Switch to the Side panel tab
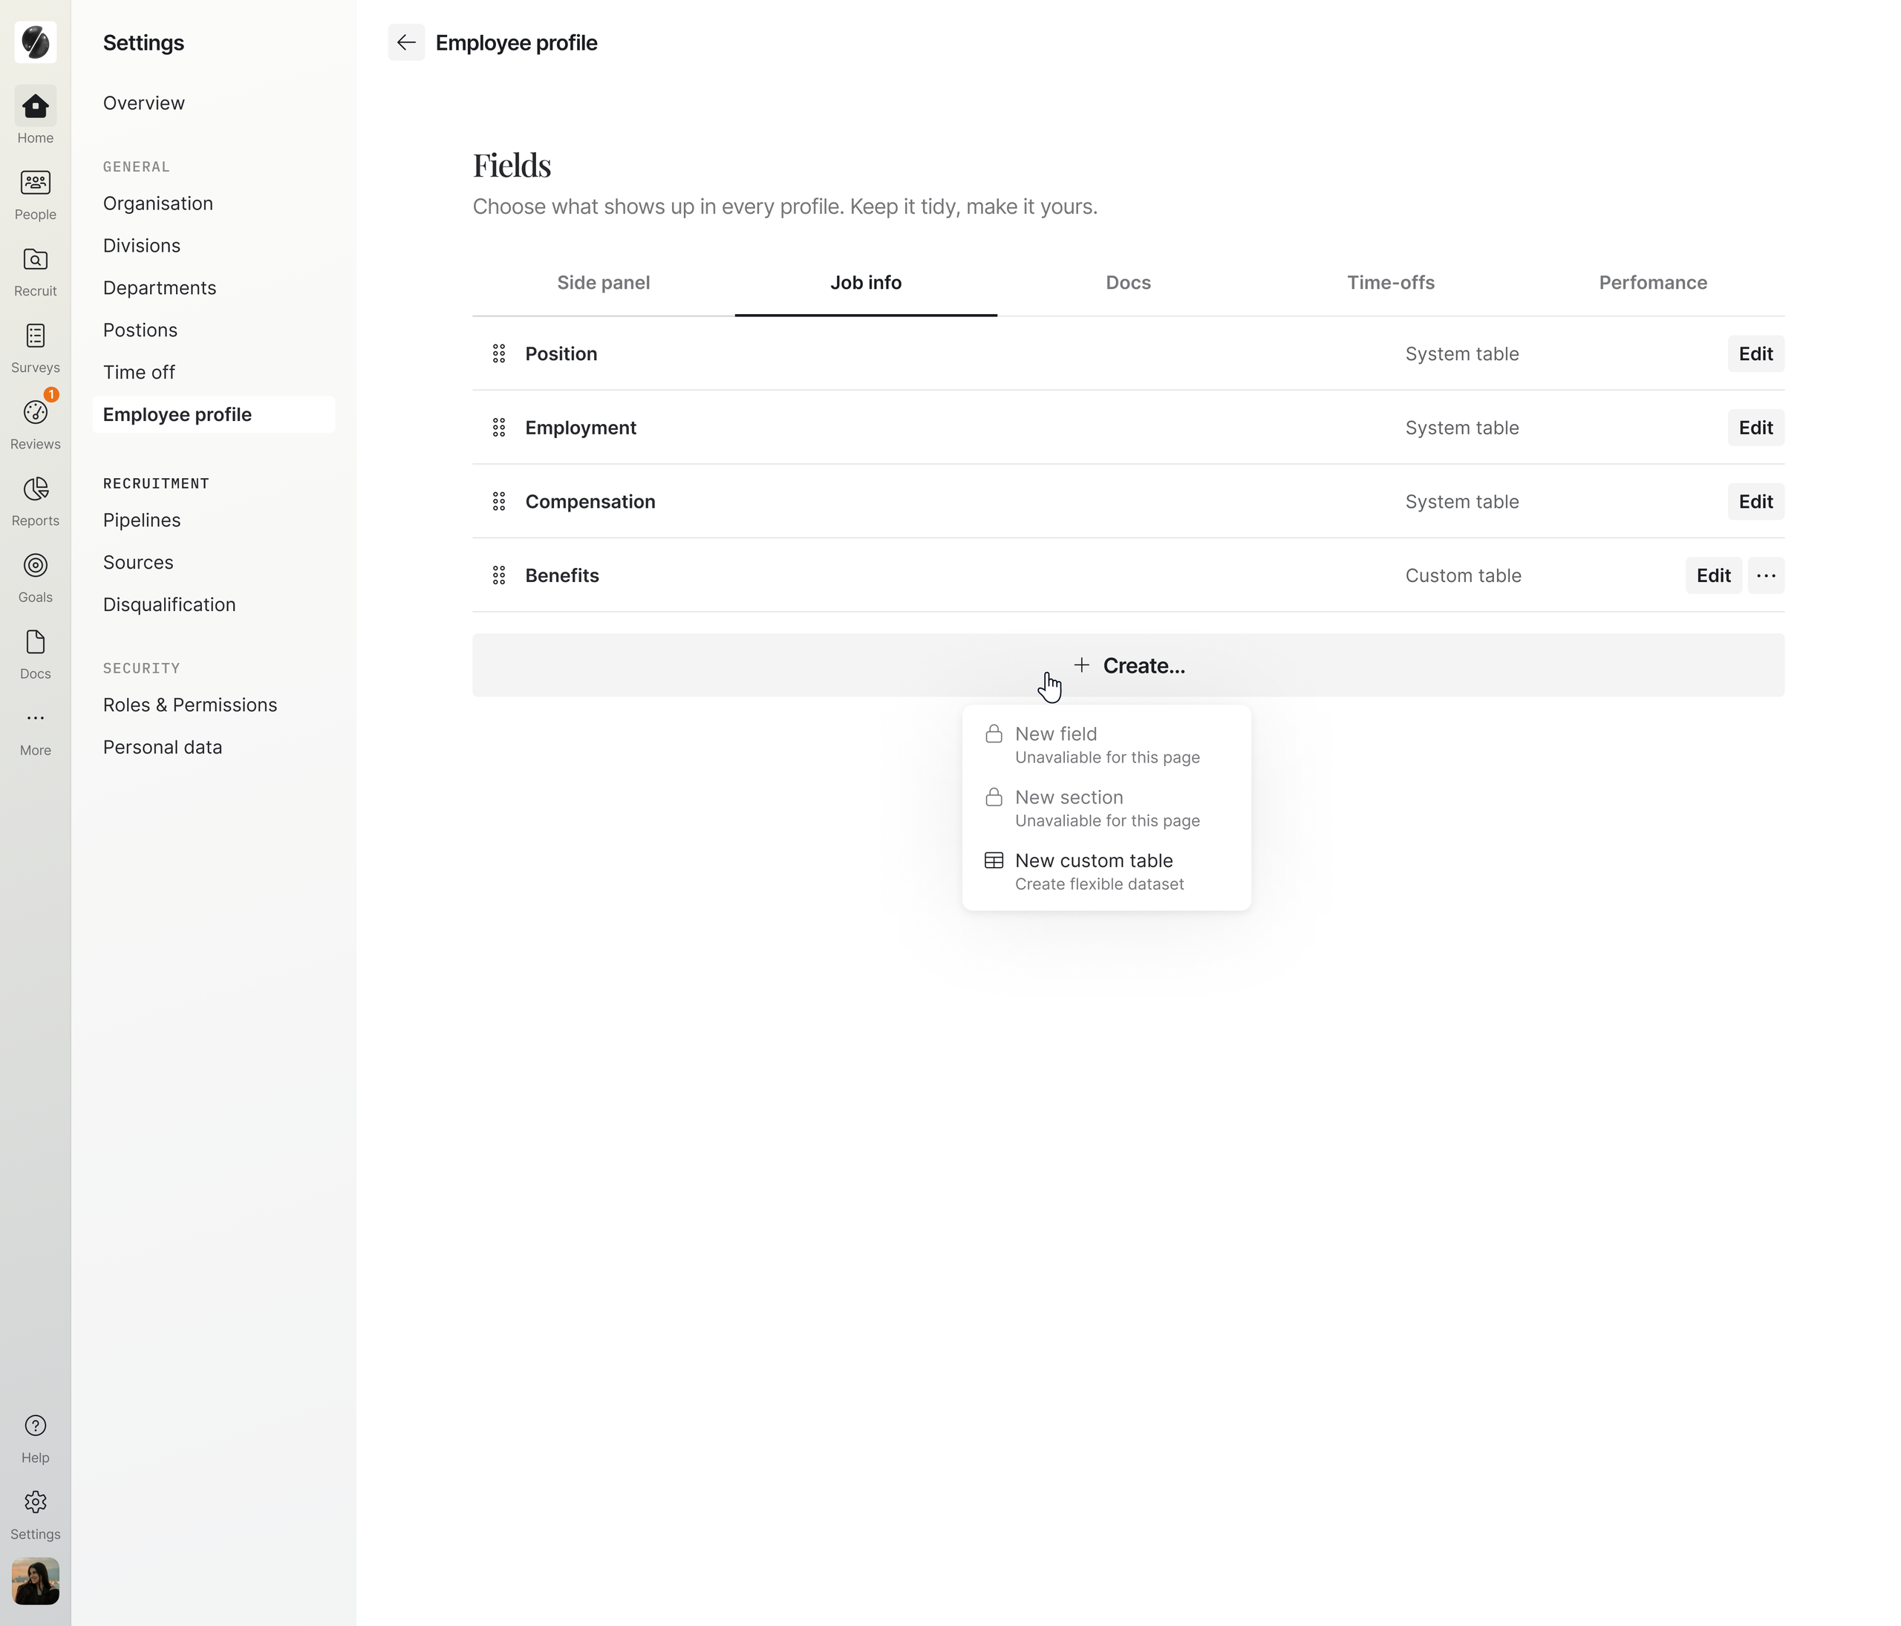 coord(604,282)
